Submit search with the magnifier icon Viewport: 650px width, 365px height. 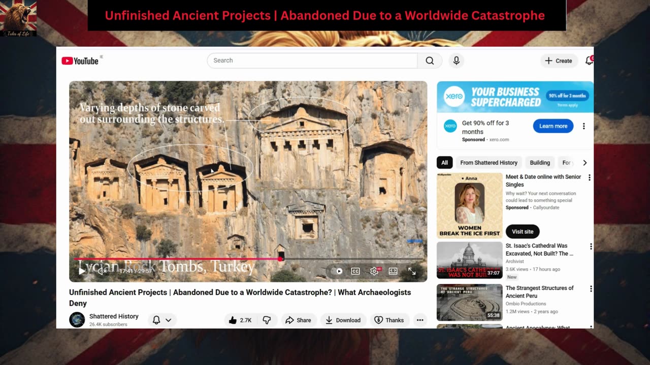tap(430, 60)
